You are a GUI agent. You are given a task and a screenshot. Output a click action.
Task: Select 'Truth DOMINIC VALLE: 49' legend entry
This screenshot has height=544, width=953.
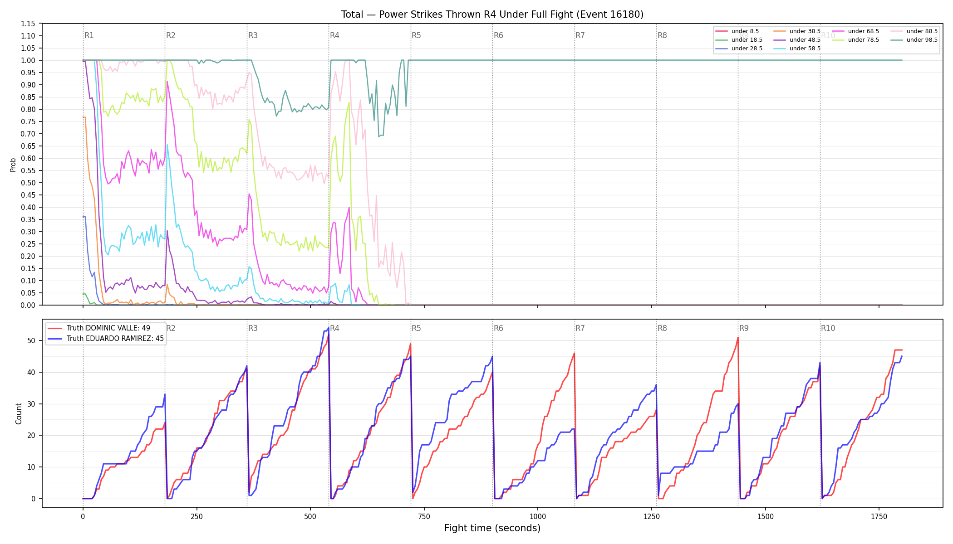99,328
